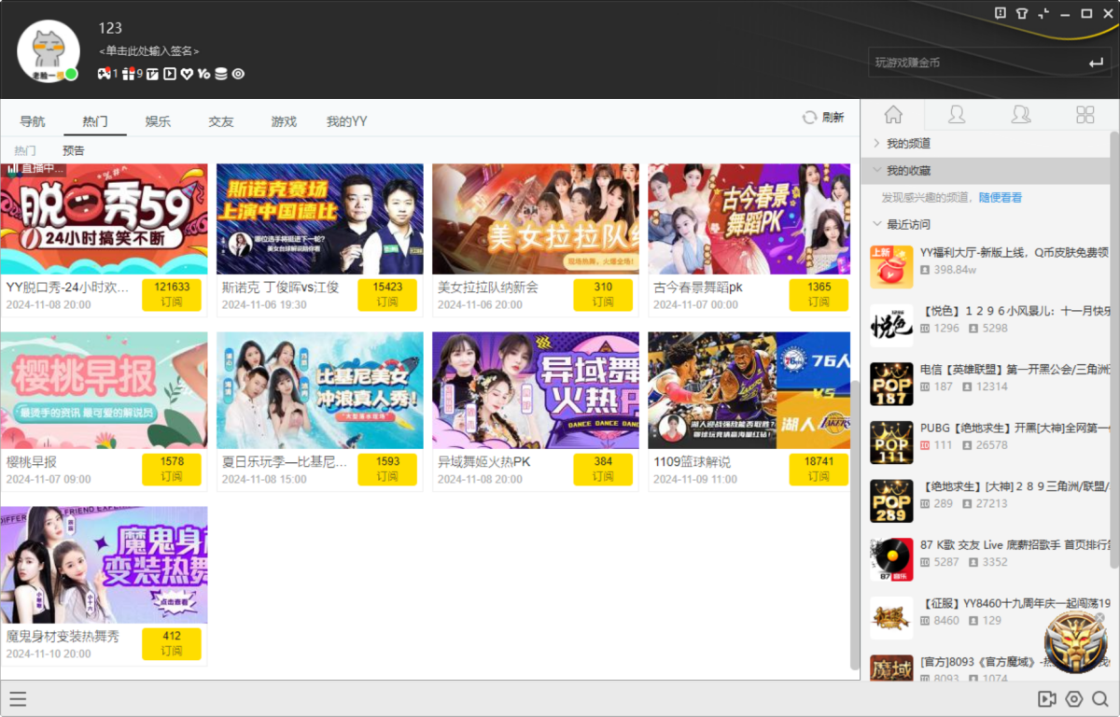Expand the 我的频道 section
The width and height of the screenshot is (1120, 717).
click(908, 144)
